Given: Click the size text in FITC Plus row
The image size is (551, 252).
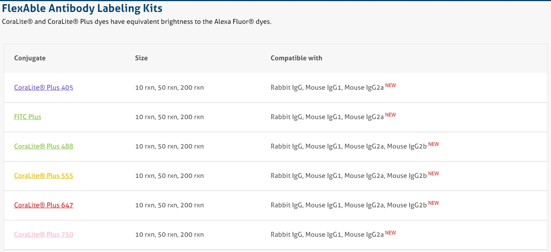Looking at the screenshot, I should [169, 117].
